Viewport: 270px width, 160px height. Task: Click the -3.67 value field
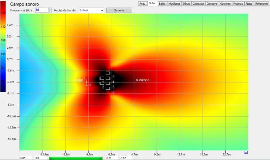click(x=126, y=158)
